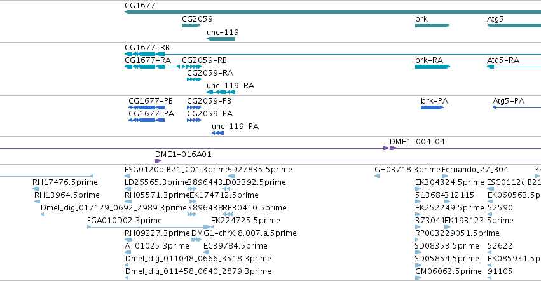Click the unc-119-RA transcript label
The width and height of the screenshot is (541, 281).
tap(231, 86)
